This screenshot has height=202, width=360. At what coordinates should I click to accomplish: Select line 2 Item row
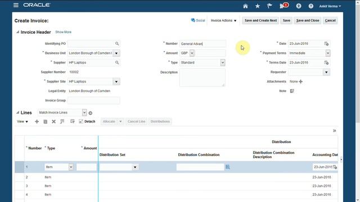coord(176,177)
